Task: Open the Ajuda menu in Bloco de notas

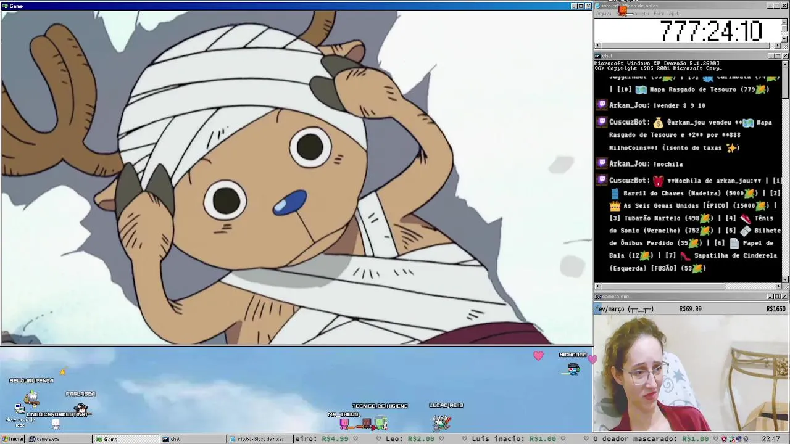Action: click(675, 14)
